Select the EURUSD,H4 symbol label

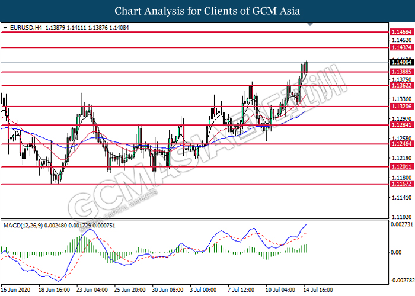pos(26,27)
